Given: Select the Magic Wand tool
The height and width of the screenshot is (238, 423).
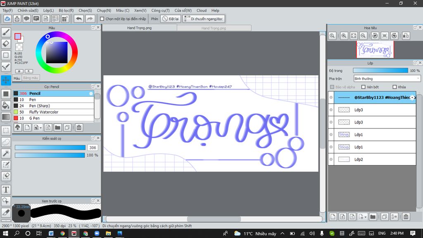Looking at the screenshot, I should (6, 153).
